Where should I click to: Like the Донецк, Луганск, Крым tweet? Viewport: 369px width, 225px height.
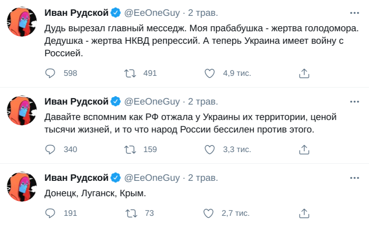[x=208, y=213]
